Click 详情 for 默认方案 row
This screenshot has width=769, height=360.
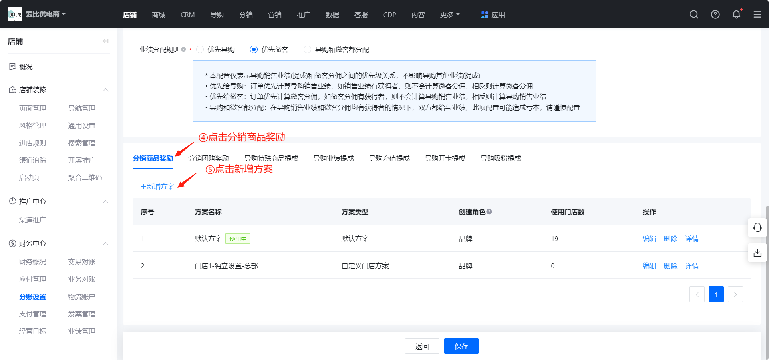(x=692, y=239)
